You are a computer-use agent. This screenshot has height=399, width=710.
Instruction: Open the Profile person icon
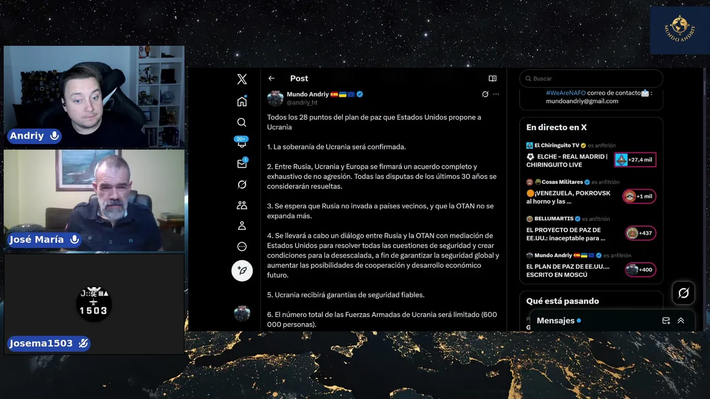(x=242, y=226)
